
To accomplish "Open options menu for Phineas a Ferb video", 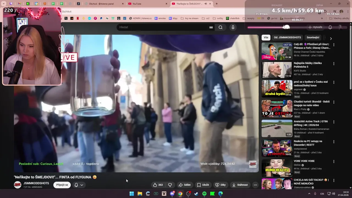I will pos(334,45).
